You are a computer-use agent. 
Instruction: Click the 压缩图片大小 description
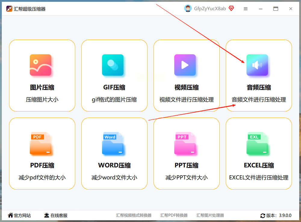click(42, 100)
